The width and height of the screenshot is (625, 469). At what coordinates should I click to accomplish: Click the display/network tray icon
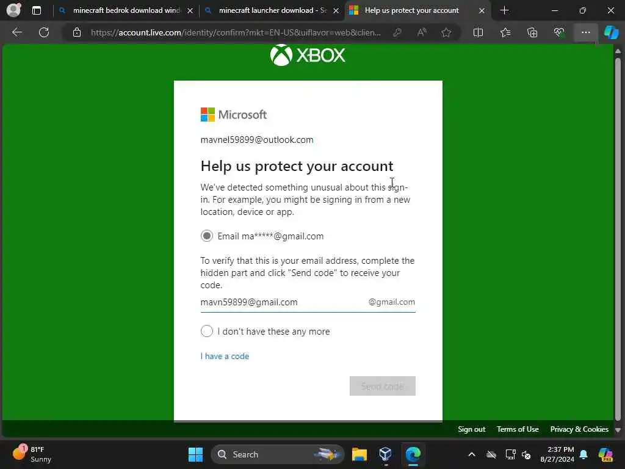[x=510, y=454]
